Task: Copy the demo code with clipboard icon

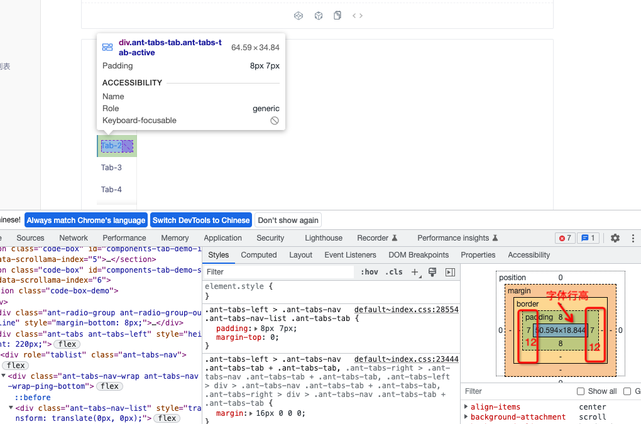Action: point(337,16)
